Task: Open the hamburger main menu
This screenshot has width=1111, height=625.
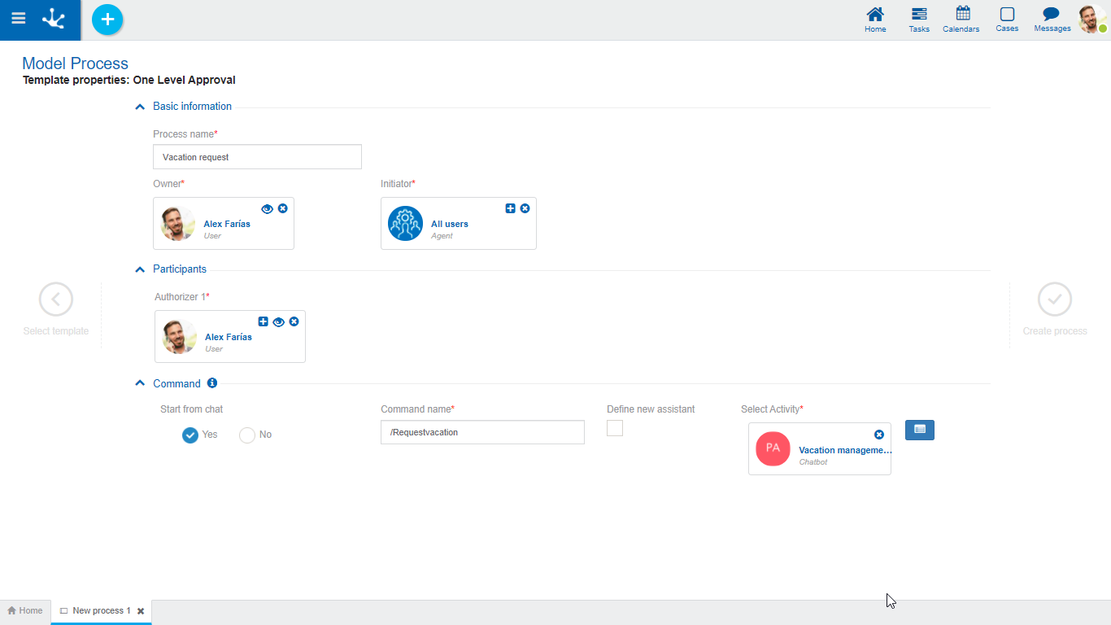Action: 18,19
